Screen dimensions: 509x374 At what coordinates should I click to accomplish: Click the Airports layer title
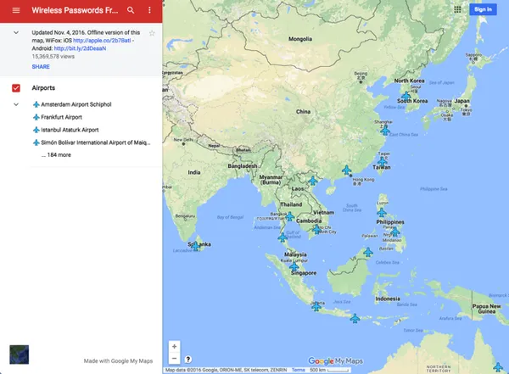point(43,88)
